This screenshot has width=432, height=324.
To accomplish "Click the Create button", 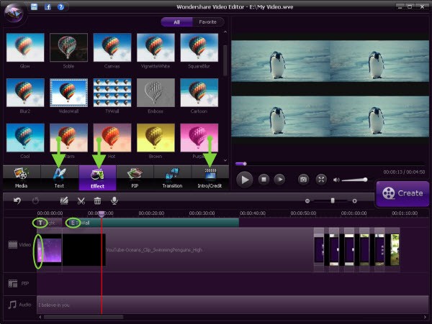I will (402, 193).
